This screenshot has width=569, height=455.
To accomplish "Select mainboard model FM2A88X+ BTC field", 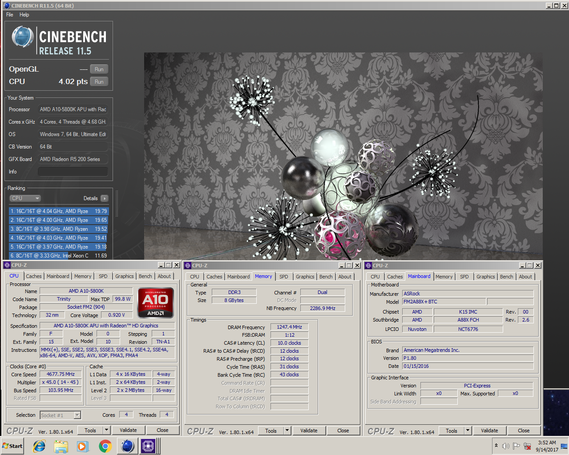I will point(444,302).
